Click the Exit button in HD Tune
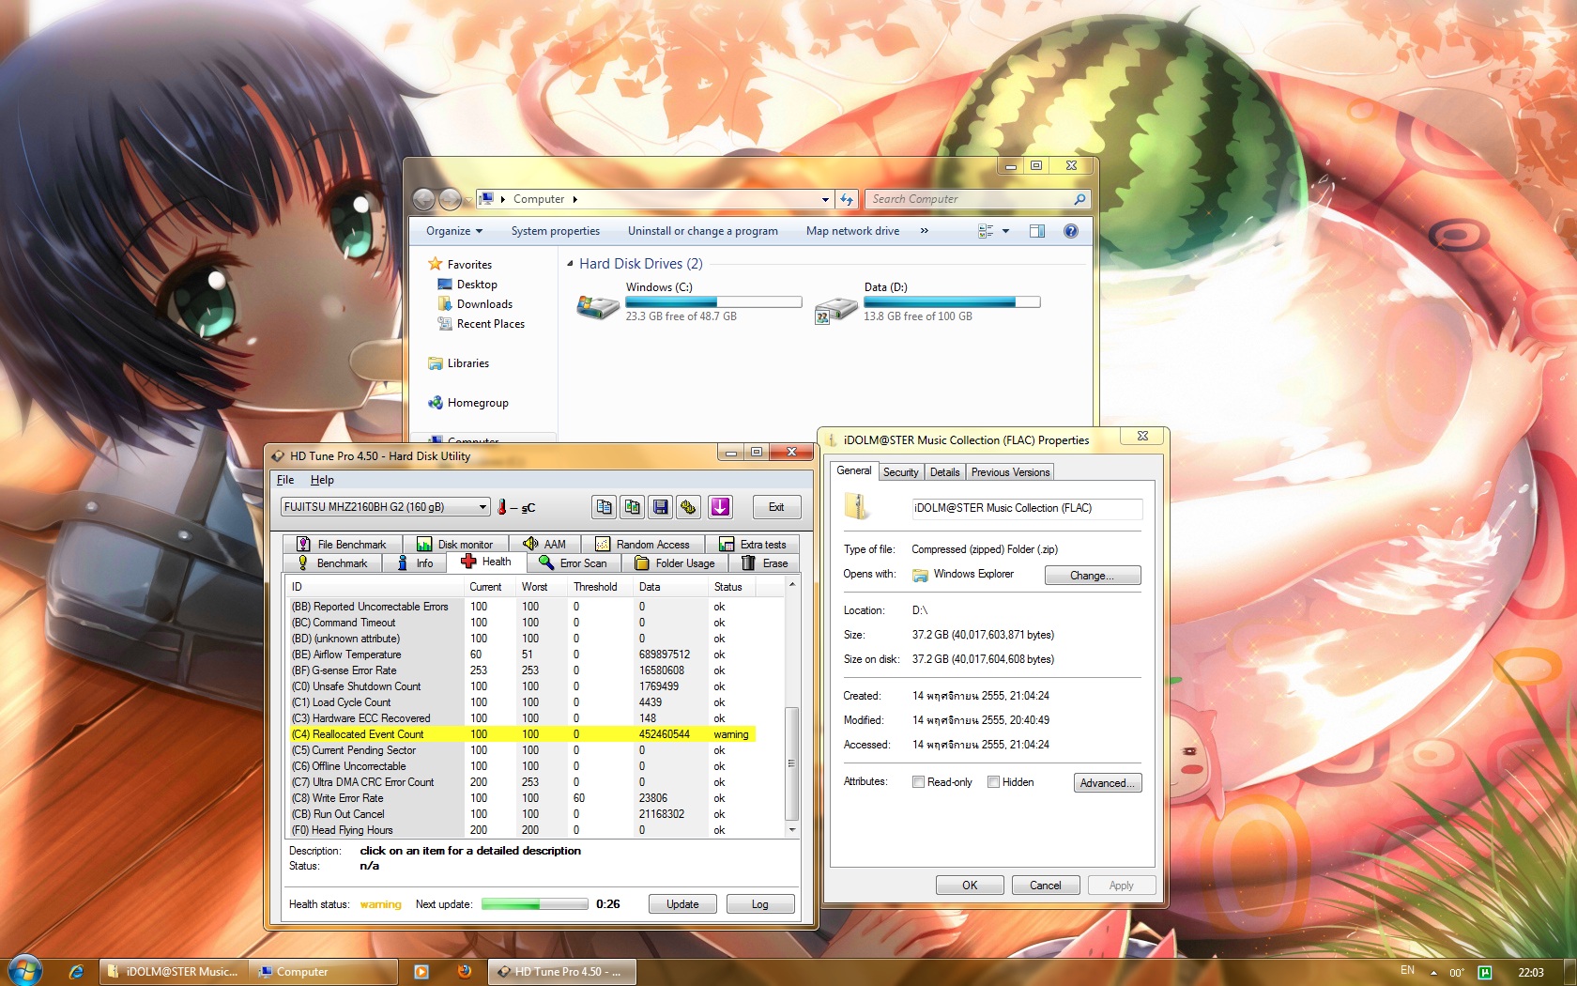Viewport: 1577px width, 986px height. [x=776, y=507]
